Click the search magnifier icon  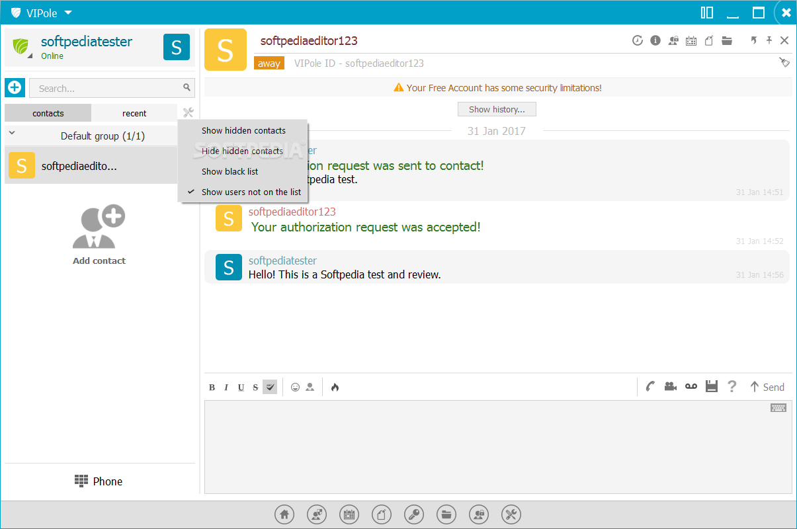coord(187,87)
